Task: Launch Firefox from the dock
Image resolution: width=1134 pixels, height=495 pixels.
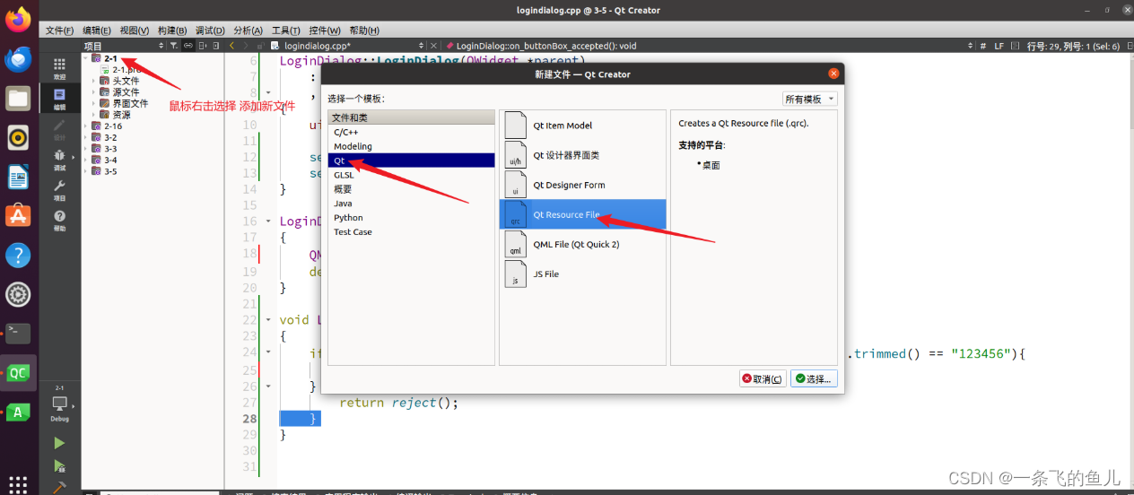Action: click(x=18, y=19)
